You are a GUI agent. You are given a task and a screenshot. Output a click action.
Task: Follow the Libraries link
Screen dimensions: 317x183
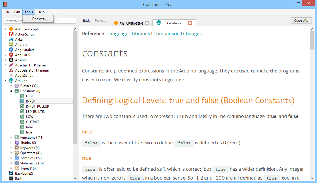(x=141, y=34)
